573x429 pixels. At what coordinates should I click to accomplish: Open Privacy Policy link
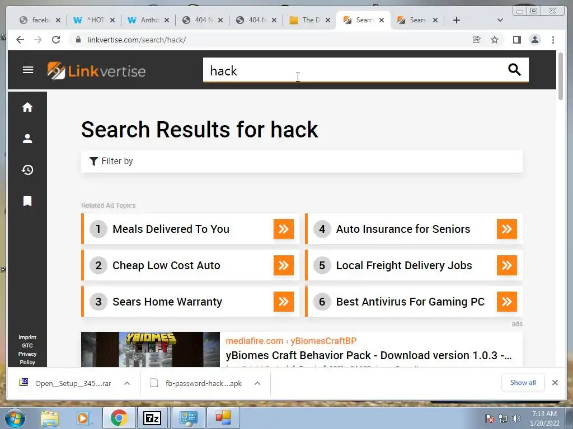(27, 358)
